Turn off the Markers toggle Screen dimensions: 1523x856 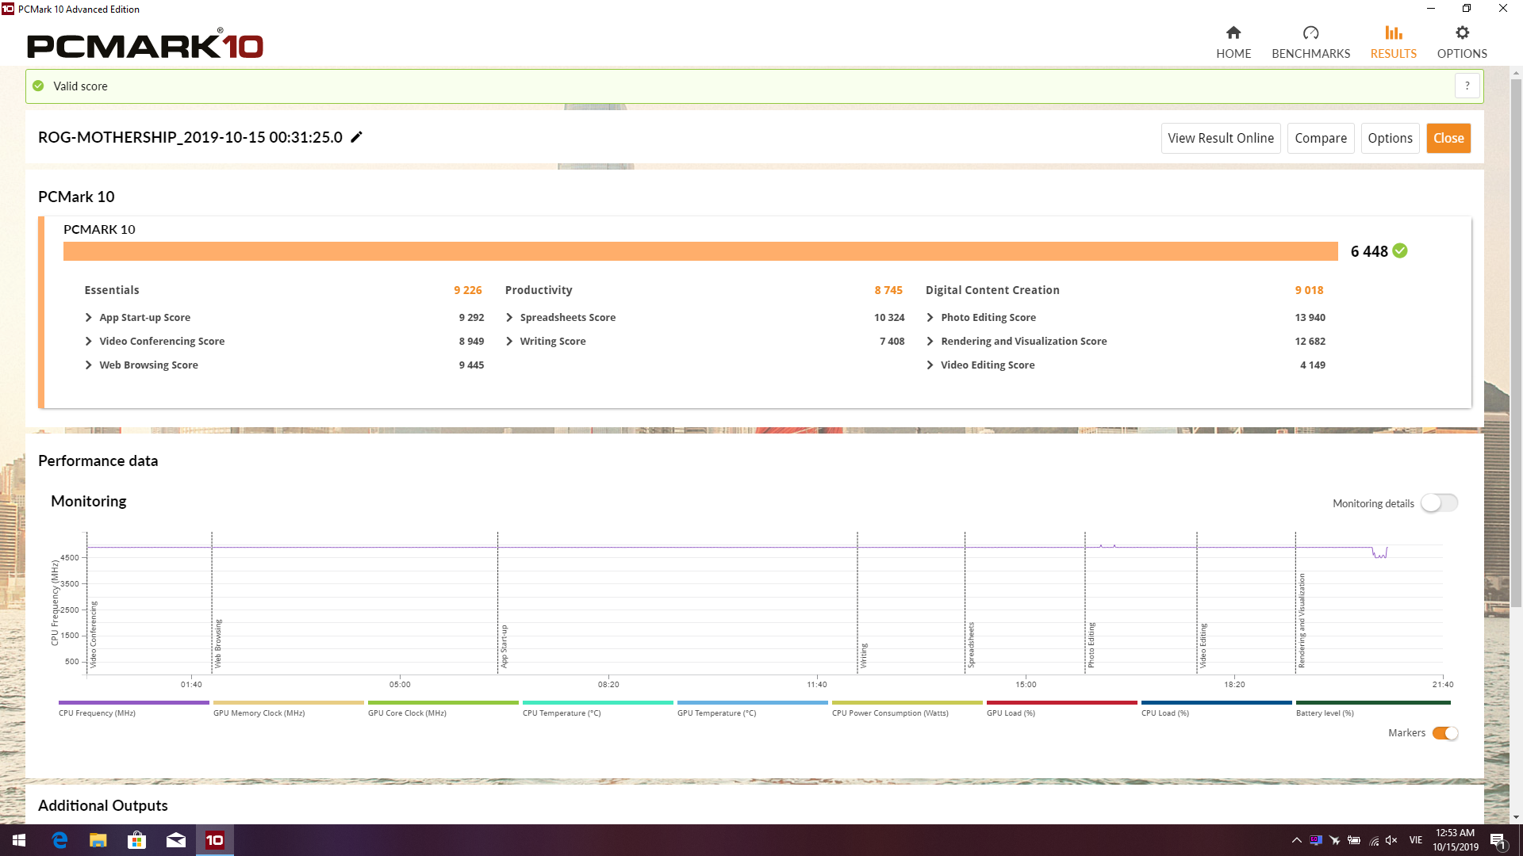point(1444,732)
